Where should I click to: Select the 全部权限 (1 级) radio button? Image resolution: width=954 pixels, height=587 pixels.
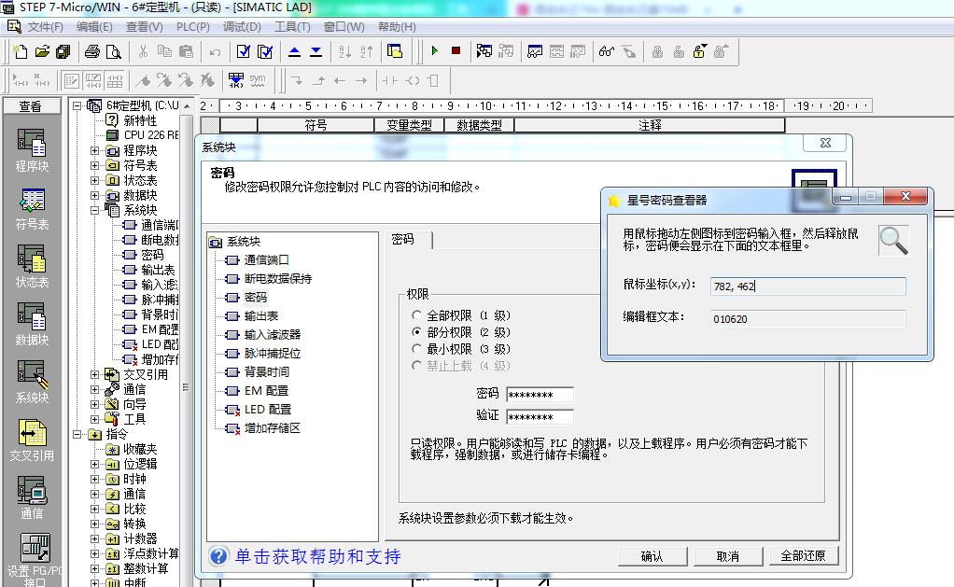pyautogui.click(x=417, y=316)
